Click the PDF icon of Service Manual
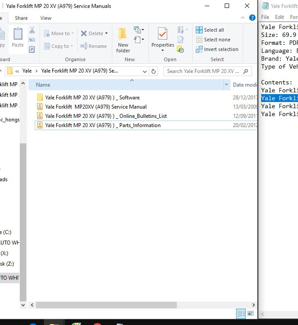Image resolution: width=298 pixels, height=325 pixels. point(40,106)
